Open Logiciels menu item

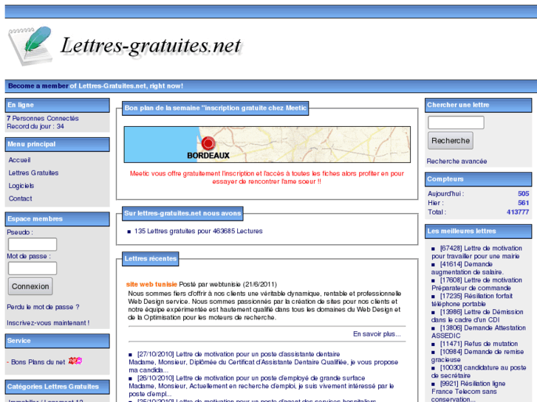pos(21,186)
